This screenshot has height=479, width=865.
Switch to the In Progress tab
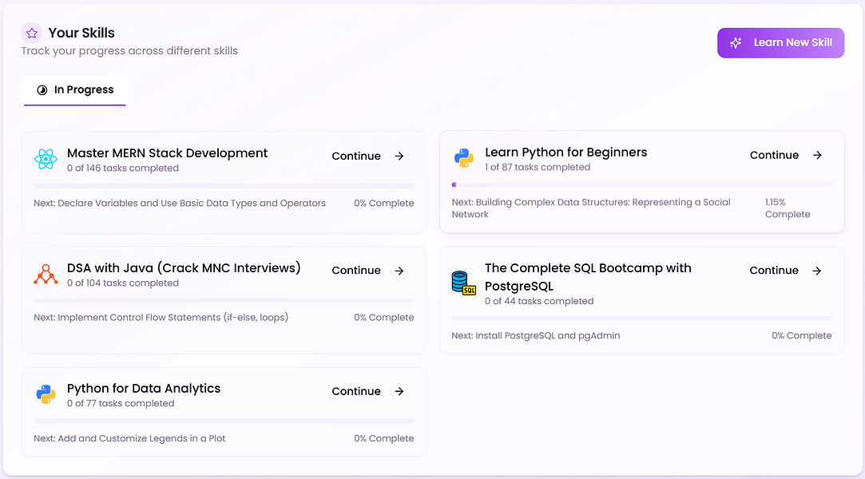[x=74, y=91]
